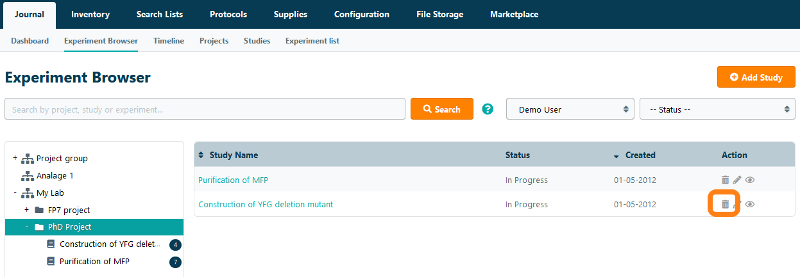Expand the Project group tree node
Screen dimensions: 800x277
click(15, 158)
